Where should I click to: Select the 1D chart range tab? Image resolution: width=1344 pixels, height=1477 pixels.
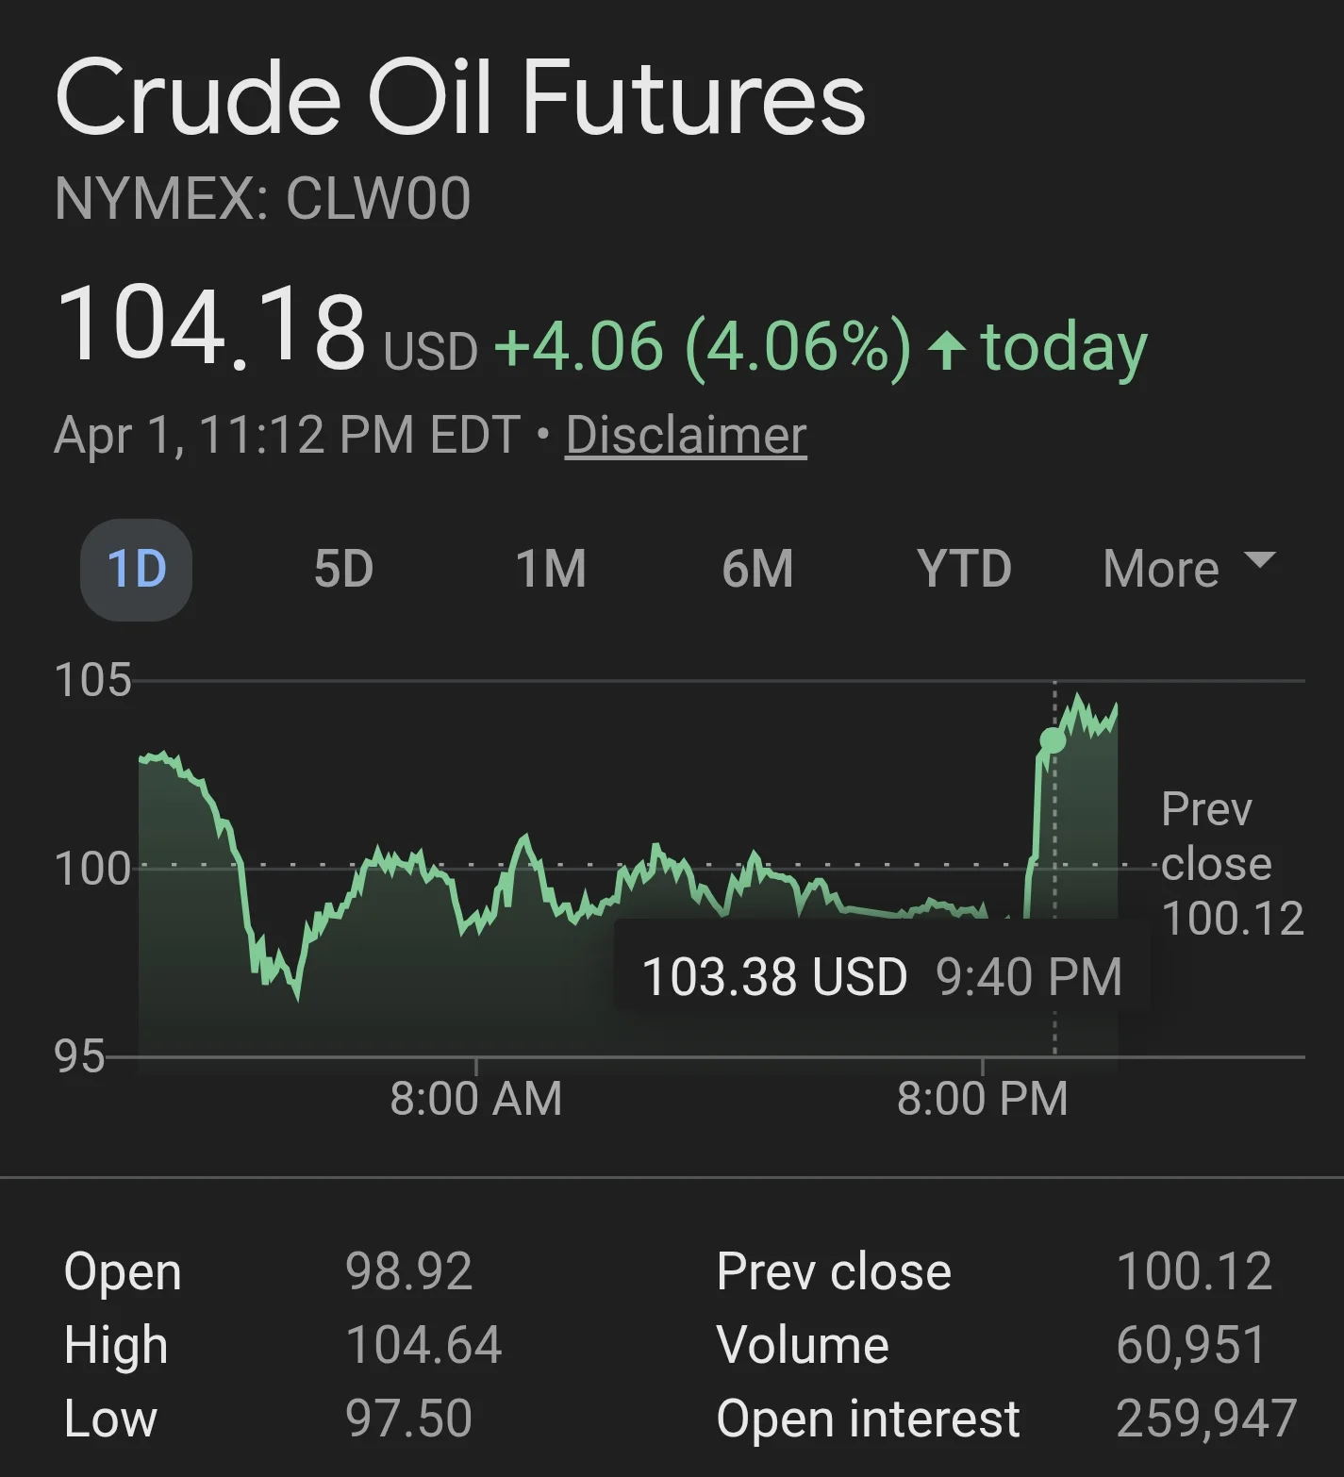click(x=137, y=570)
